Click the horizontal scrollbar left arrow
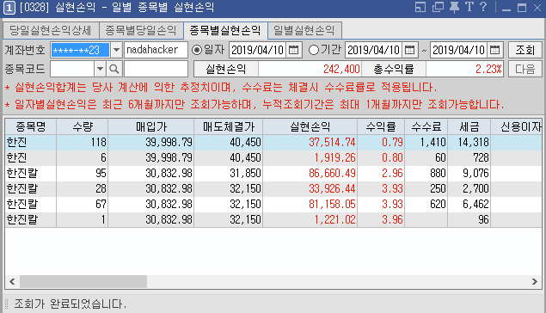546x313 pixels. click(12, 281)
